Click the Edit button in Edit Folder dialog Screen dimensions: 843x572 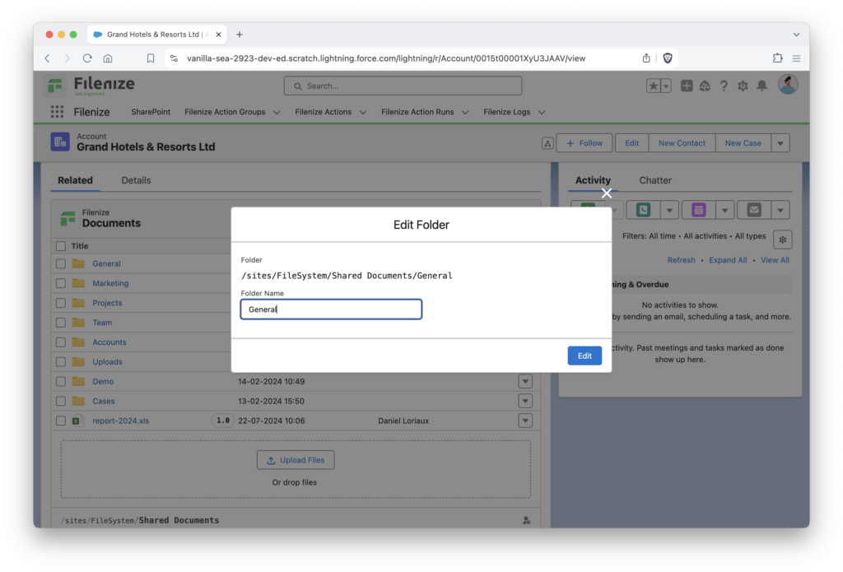tap(585, 355)
